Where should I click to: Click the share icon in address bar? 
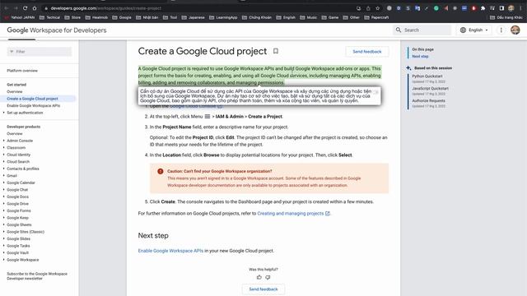[368, 8]
